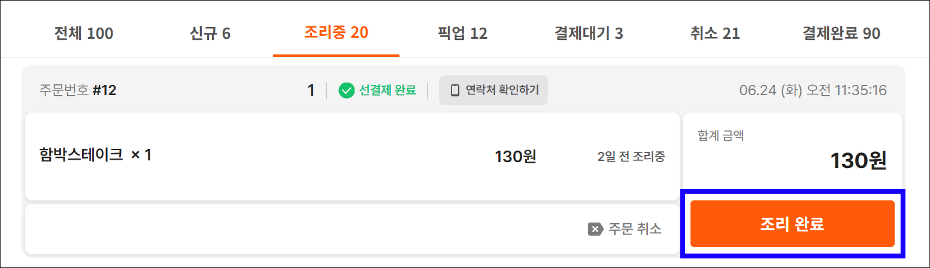Open the 전체 100 tab
Viewport: 930px width, 268px height.
(84, 33)
